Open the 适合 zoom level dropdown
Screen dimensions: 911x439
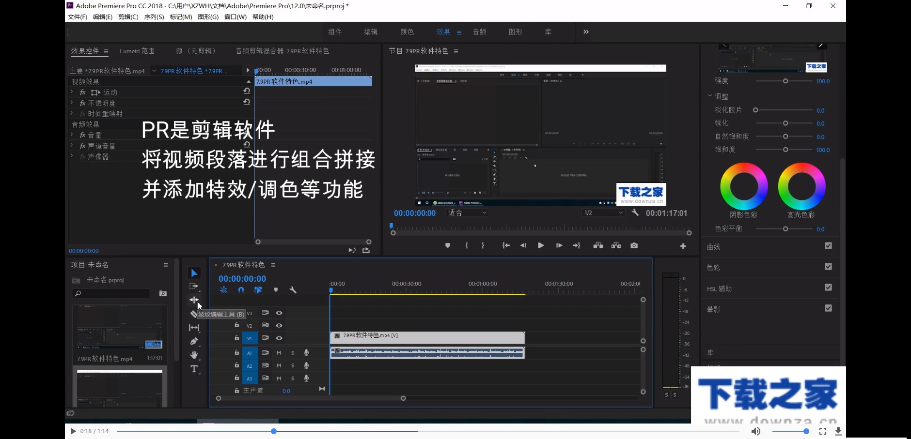(x=468, y=213)
